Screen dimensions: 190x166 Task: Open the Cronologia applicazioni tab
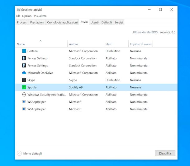(x=62, y=22)
